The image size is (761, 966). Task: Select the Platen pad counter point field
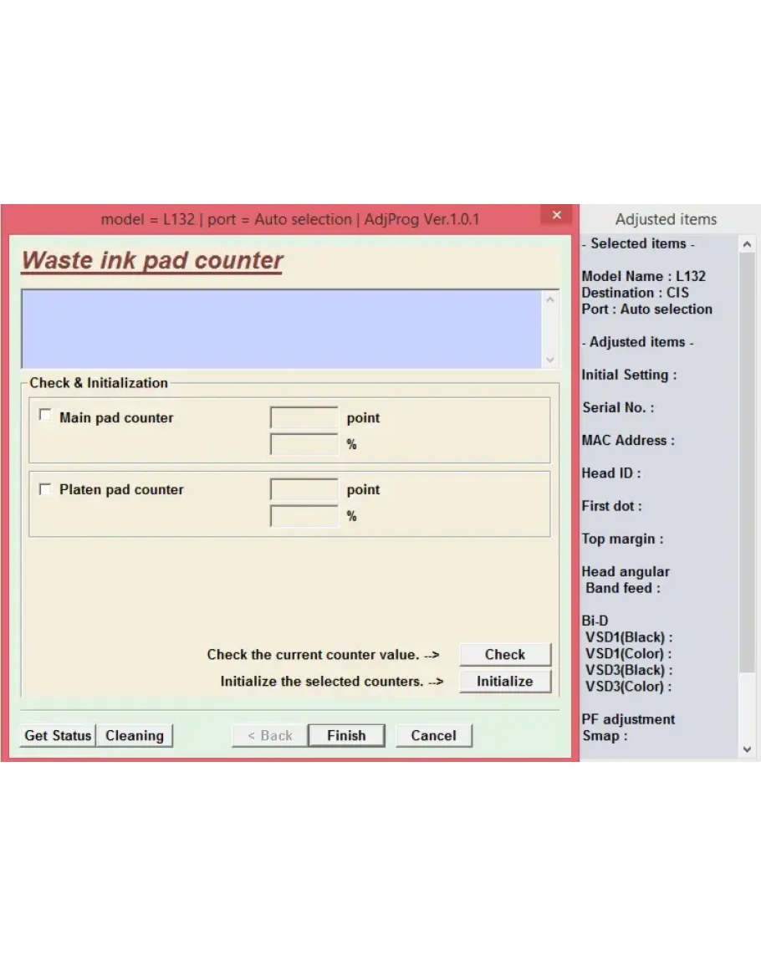(x=304, y=489)
